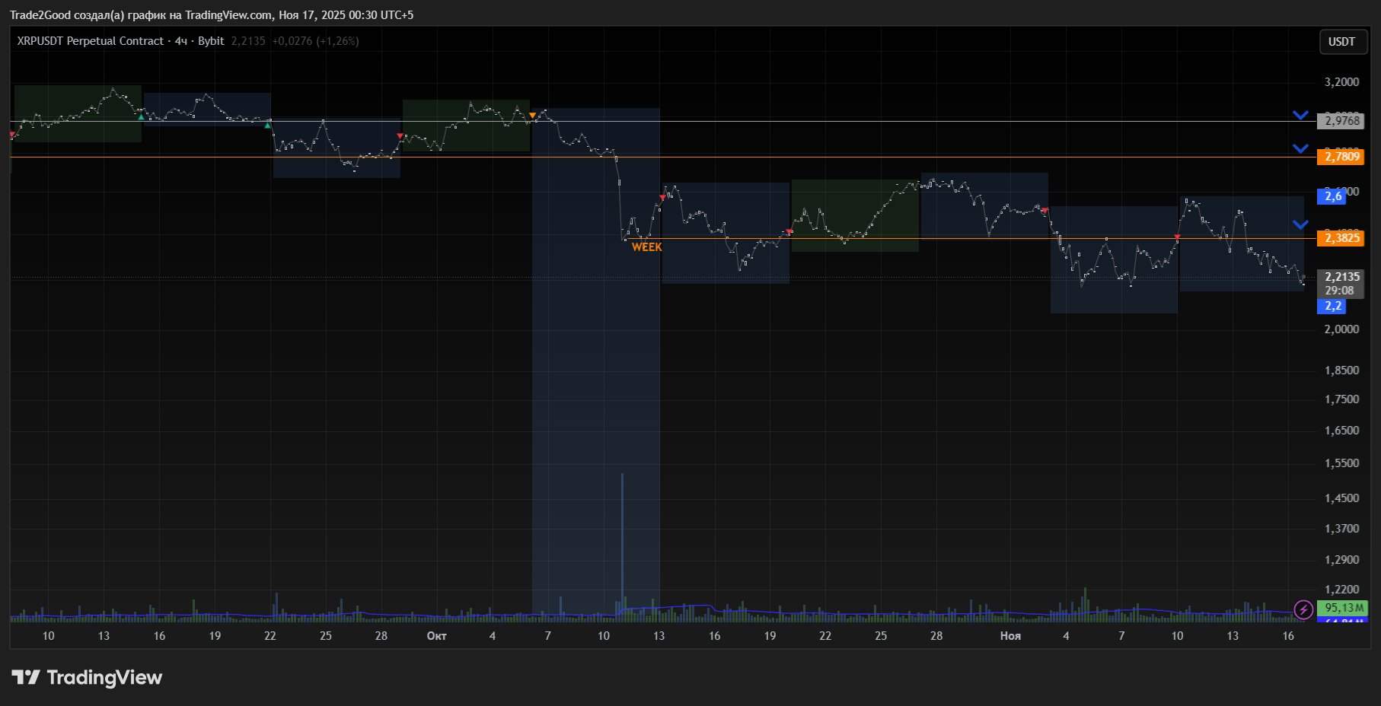Viewport: 1381px width, 706px height.
Task: Click the Окт month label on time axis
Action: [x=436, y=636]
